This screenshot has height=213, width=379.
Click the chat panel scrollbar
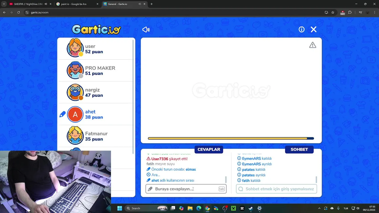pos(316,180)
